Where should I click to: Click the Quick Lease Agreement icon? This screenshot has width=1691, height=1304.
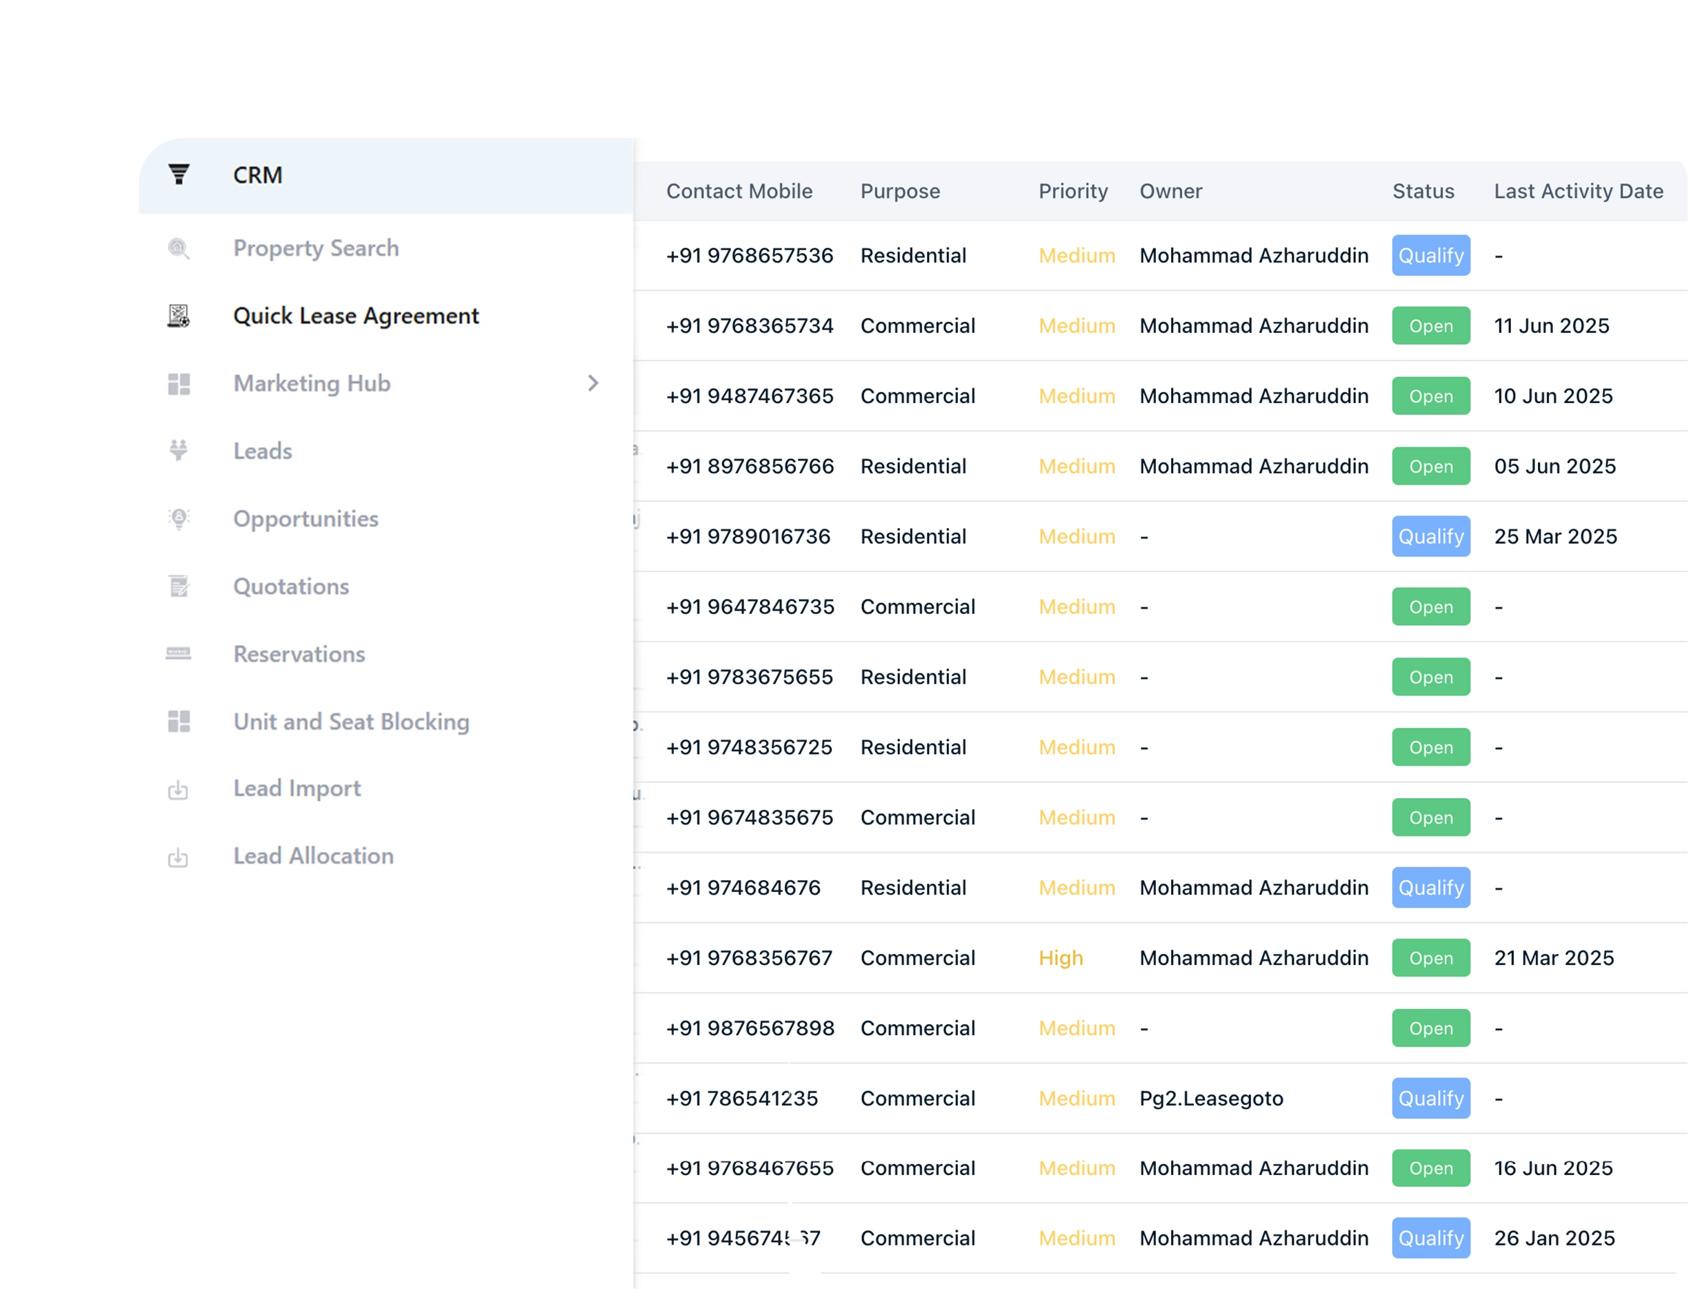[178, 316]
